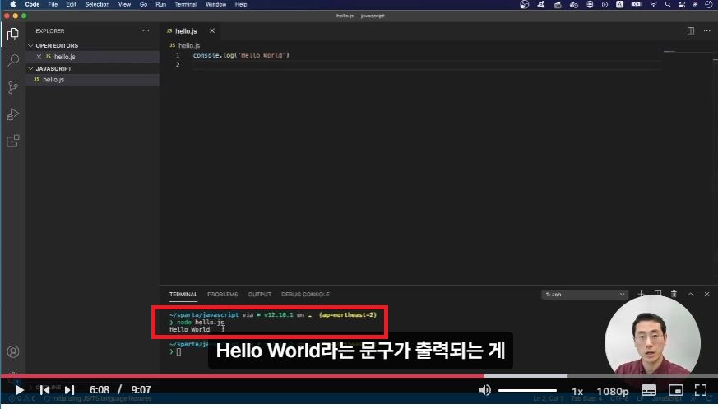Close hello.js in Open Editors list

point(39,57)
